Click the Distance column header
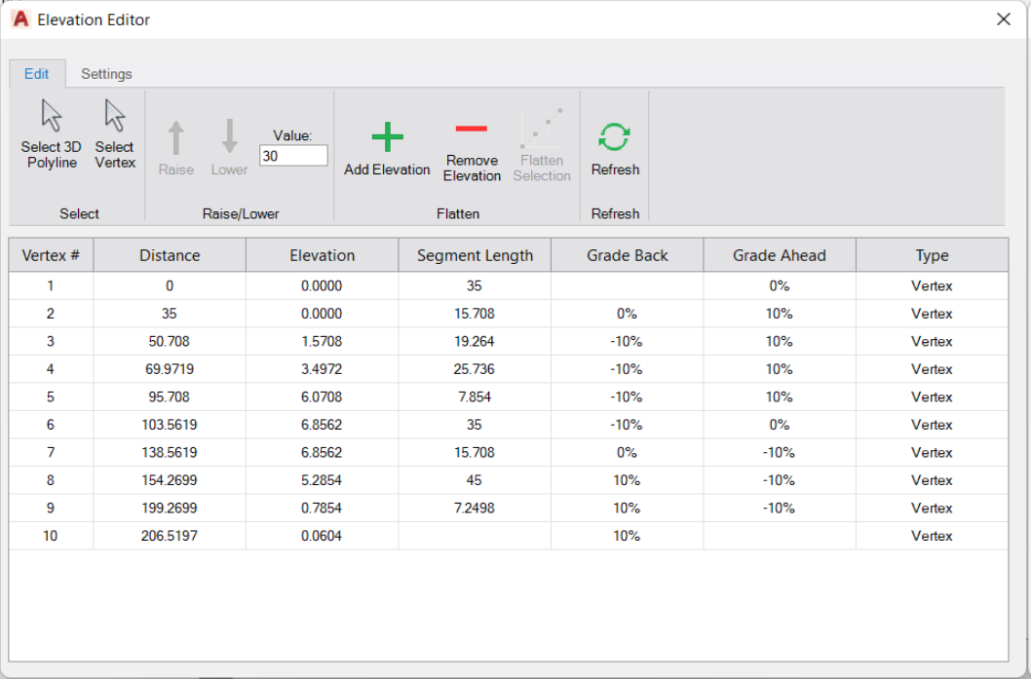 [x=169, y=254]
